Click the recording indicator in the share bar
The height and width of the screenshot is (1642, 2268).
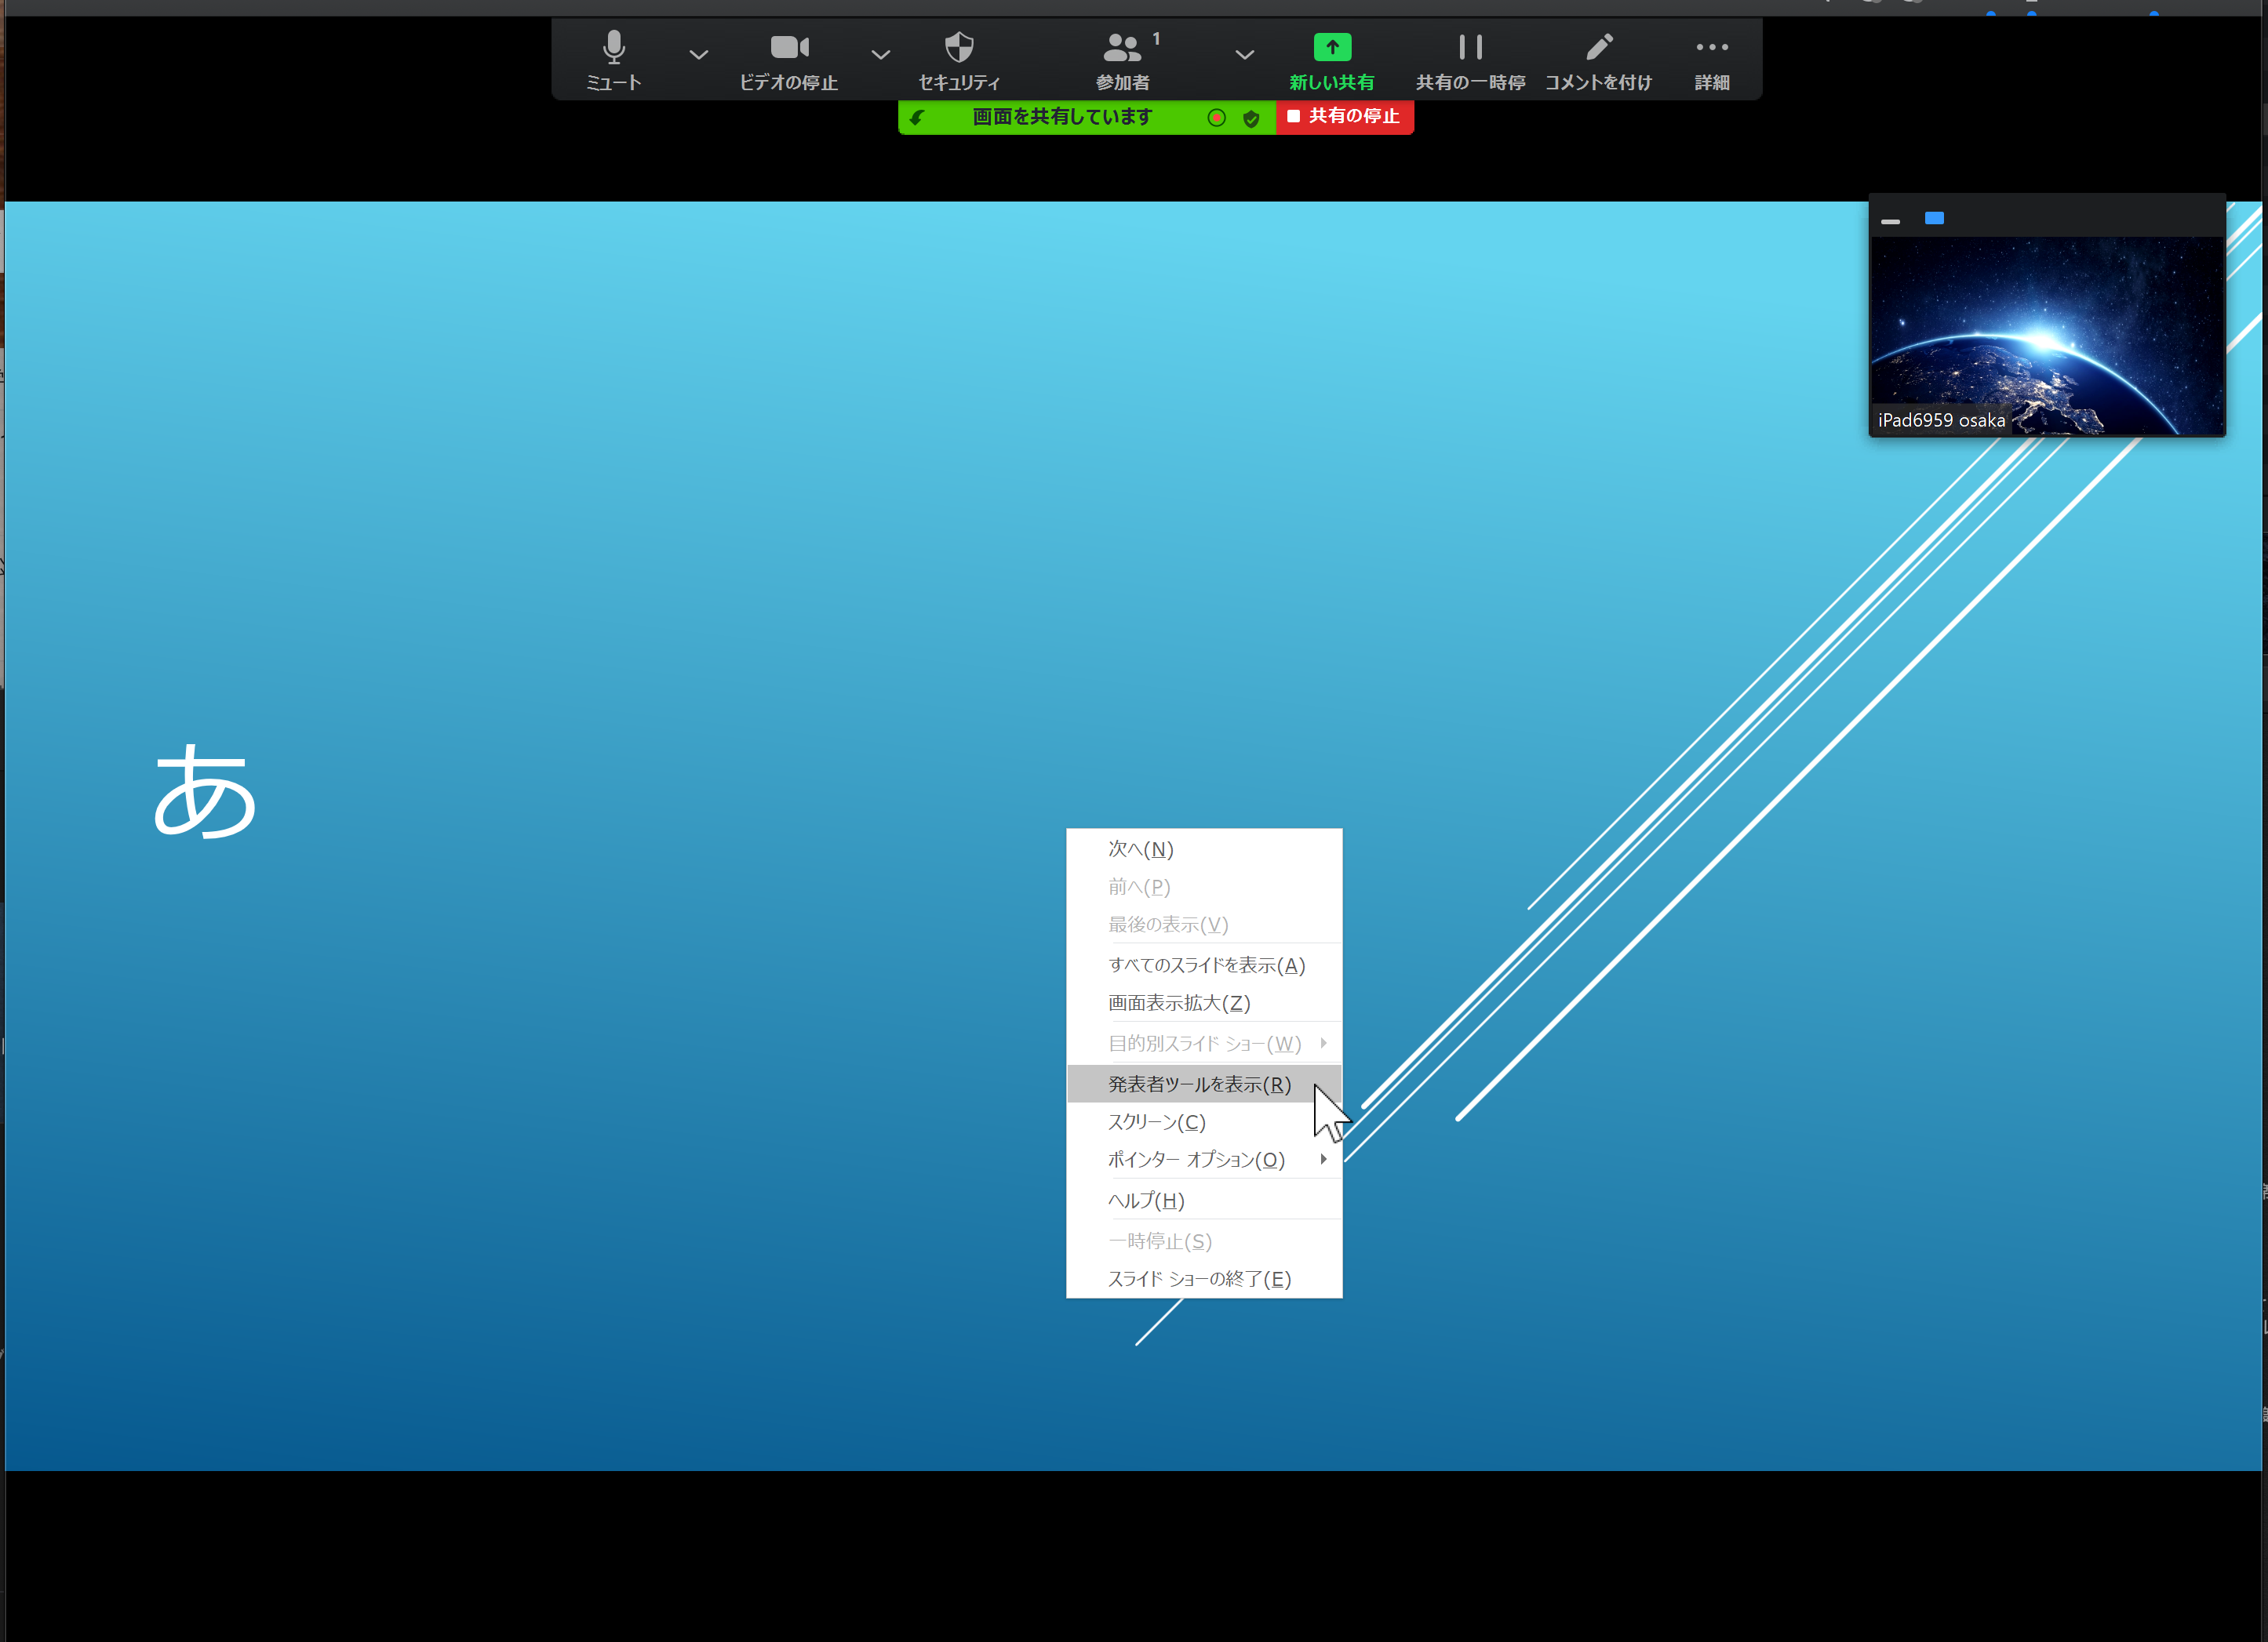pos(1216,118)
